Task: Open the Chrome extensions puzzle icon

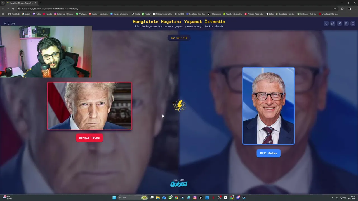Action: (342, 9)
